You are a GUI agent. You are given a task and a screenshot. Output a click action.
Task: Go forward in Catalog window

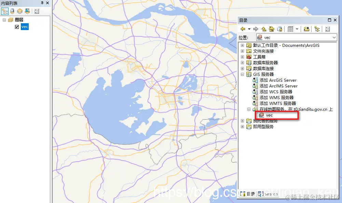click(x=256, y=29)
